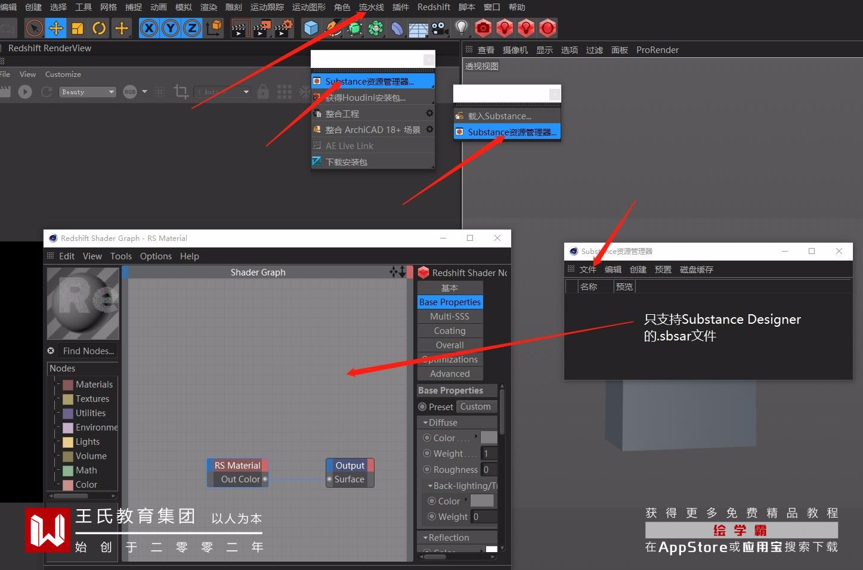
Task: Click Render to Picture Viewer icon
Action: pyautogui.click(x=262, y=28)
